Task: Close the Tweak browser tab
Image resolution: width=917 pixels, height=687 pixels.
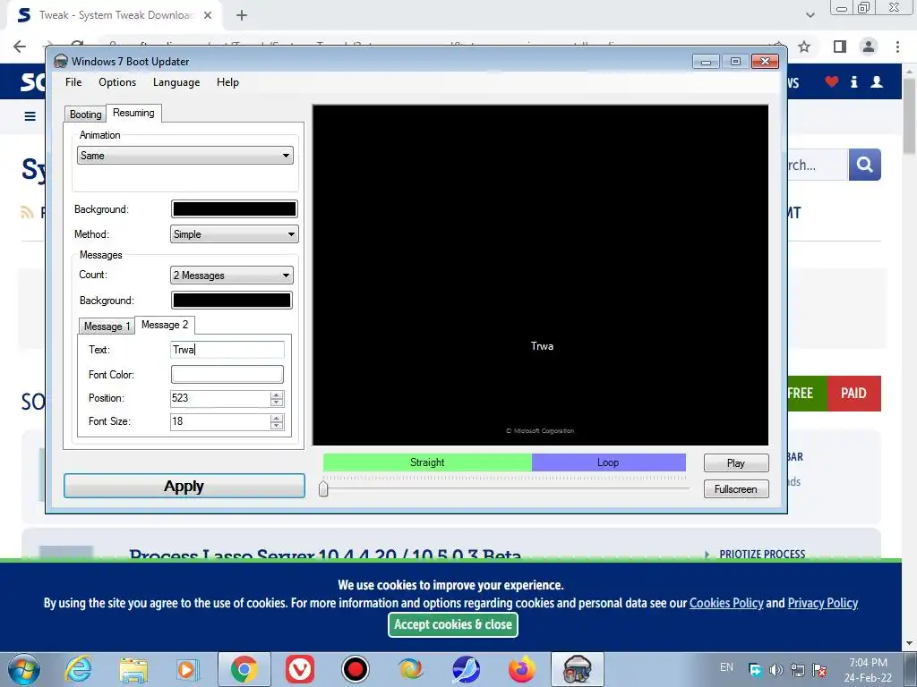Action: 208,15
